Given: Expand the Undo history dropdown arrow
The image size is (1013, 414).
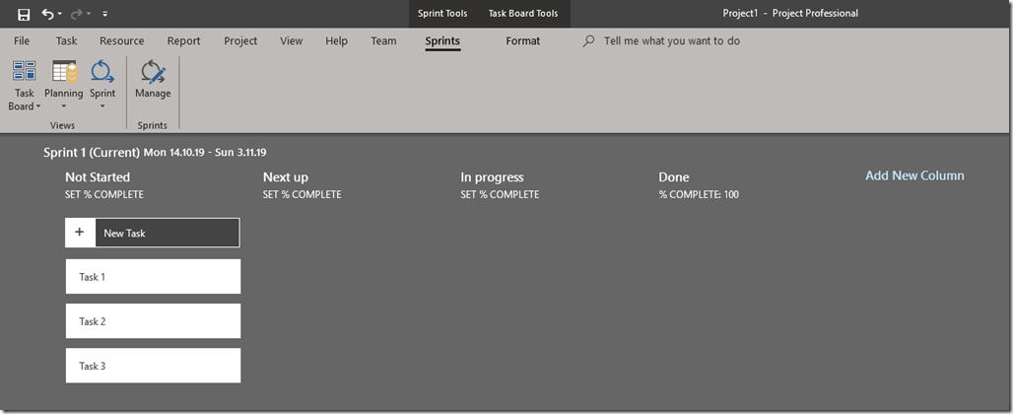Looking at the screenshot, I should tap(60, 14).
